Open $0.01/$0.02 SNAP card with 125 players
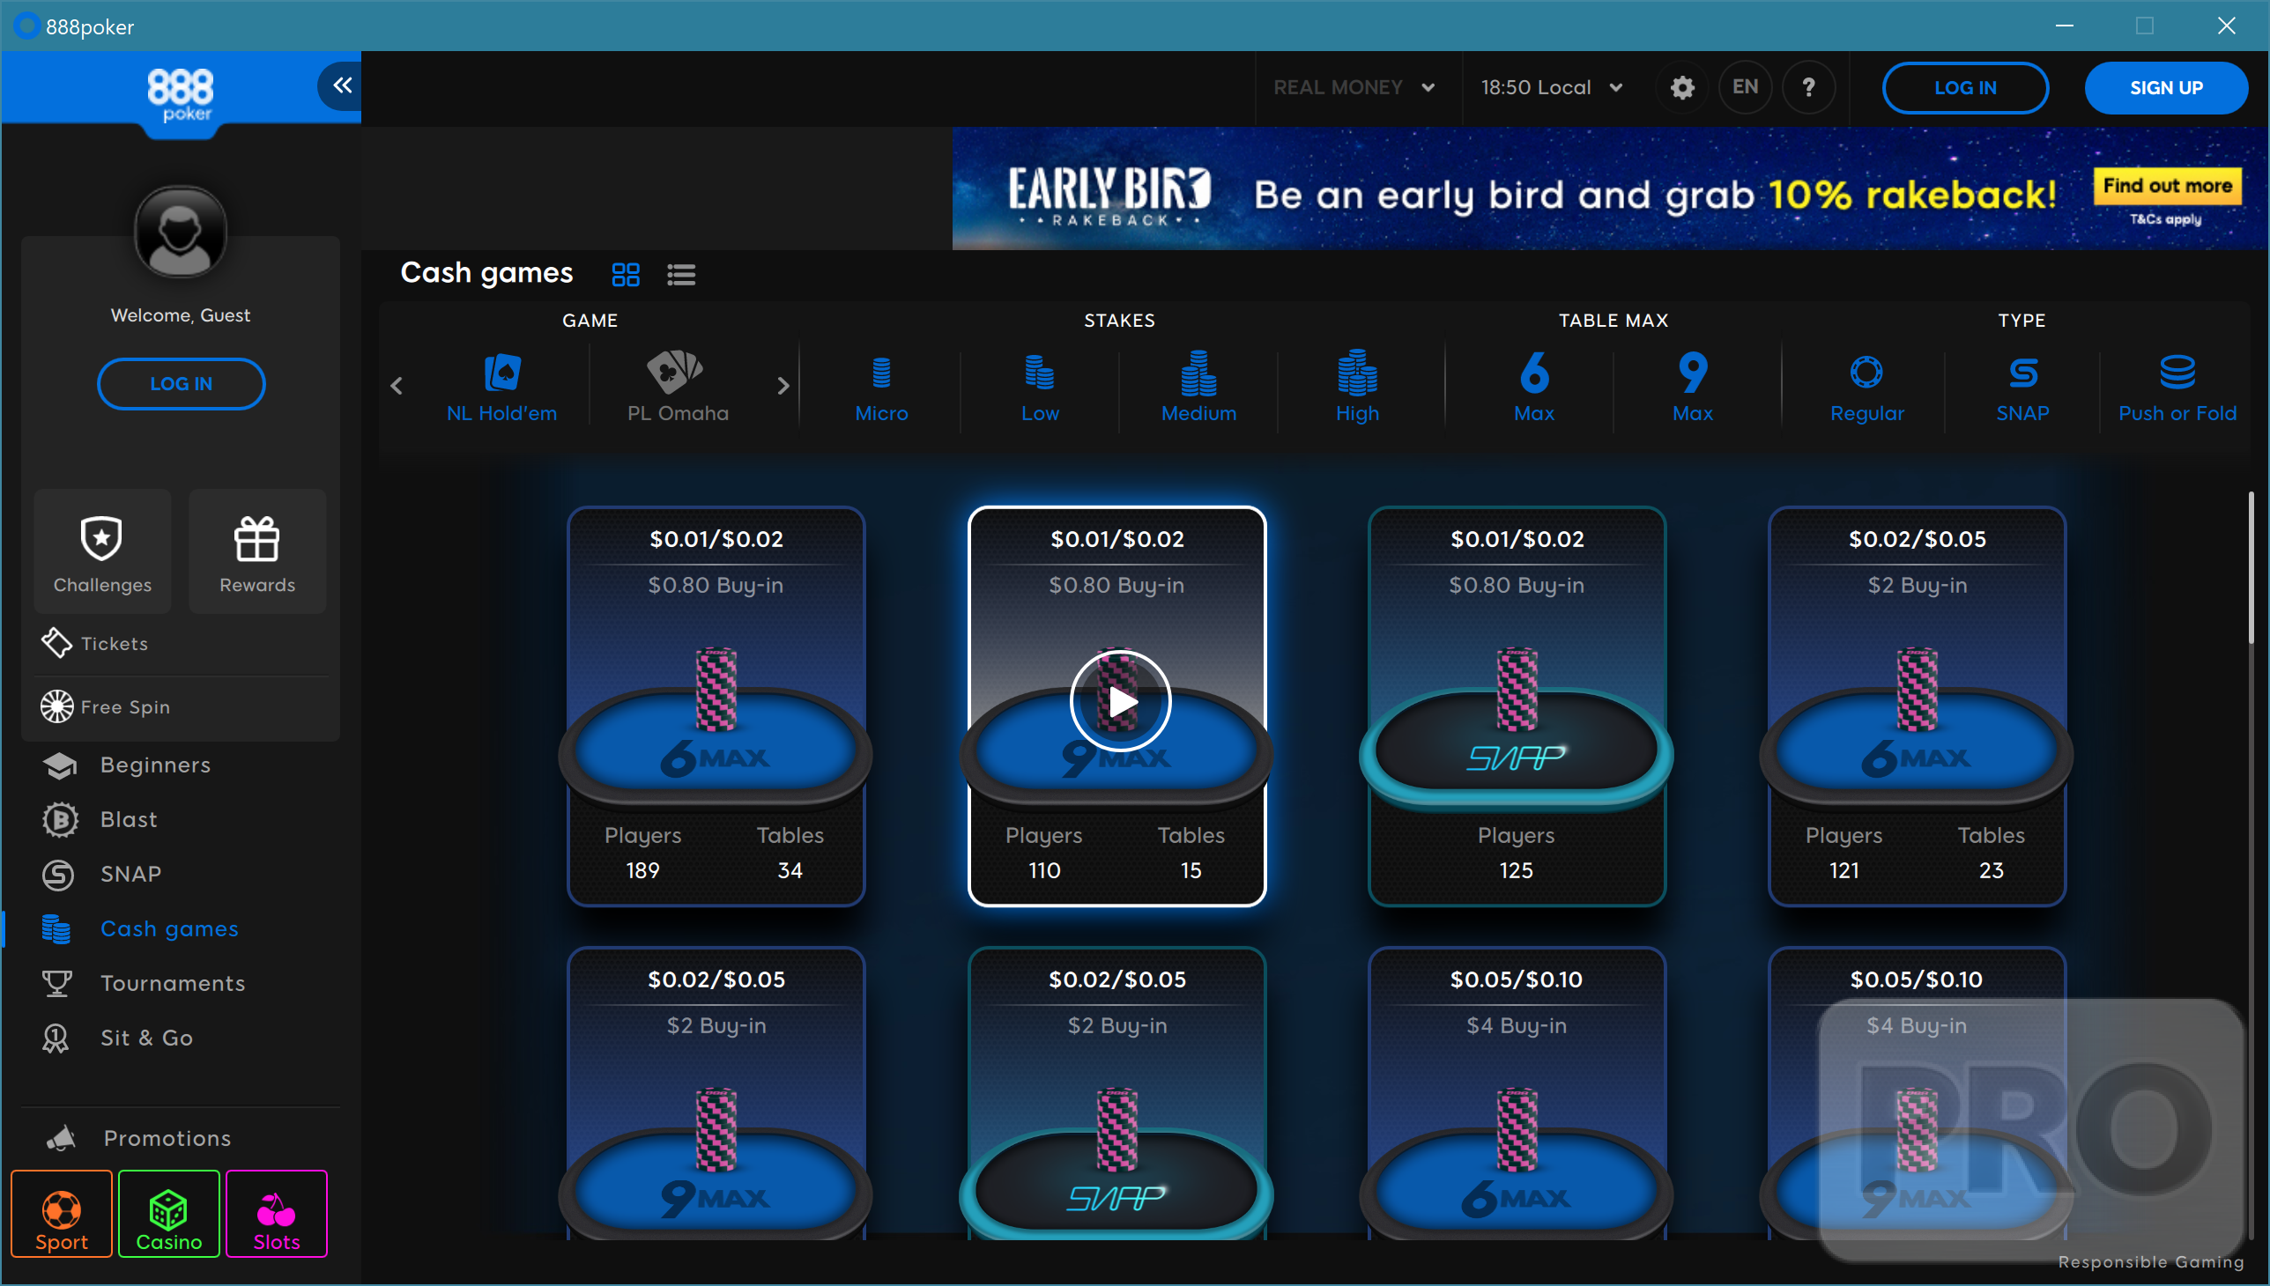The image size is (2270, 1286). tap(1517, 706)
